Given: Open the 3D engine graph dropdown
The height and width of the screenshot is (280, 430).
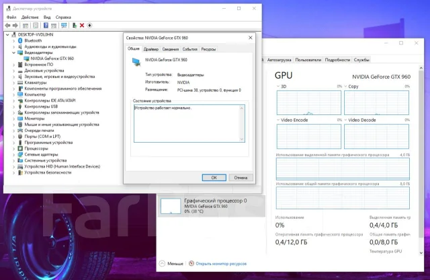Looking at the screenshot, I should (278, 86).
